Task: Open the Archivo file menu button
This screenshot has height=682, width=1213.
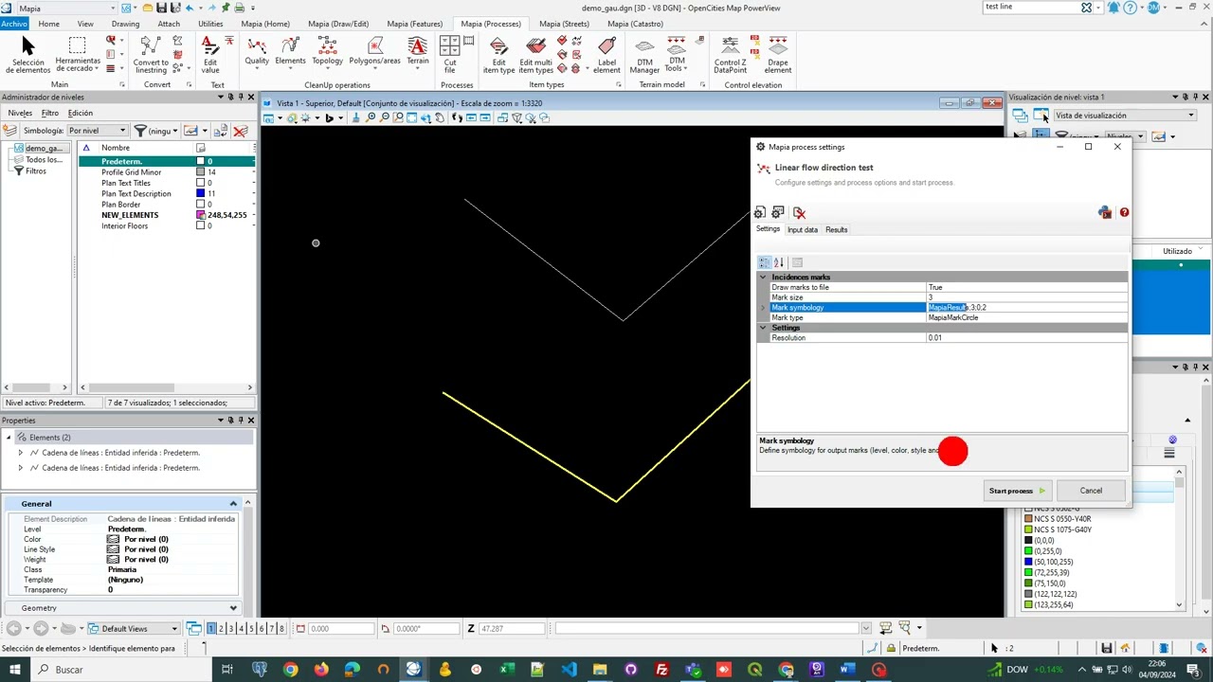Action: [x=14, y=24]
